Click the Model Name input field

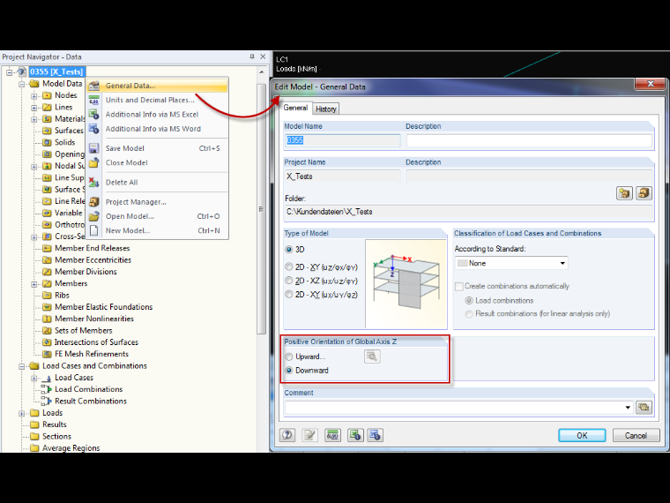[342, 140]
